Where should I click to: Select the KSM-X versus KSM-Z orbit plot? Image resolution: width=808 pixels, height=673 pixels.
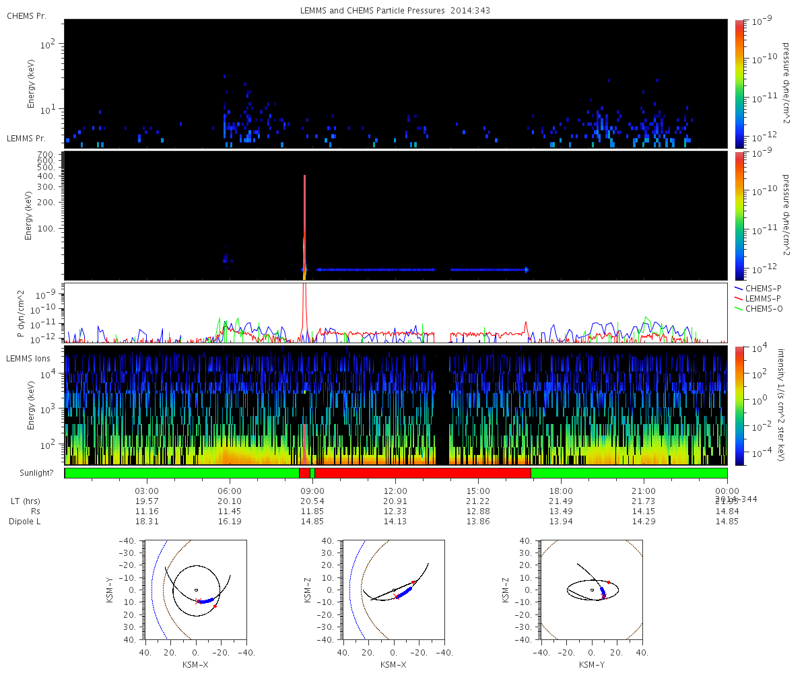pyautogui.click(x=394, y=589)
